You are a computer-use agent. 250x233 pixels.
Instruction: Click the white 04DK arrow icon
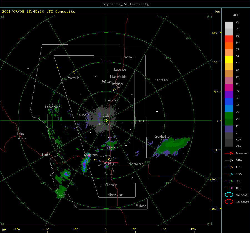click(x=229, y=160)
